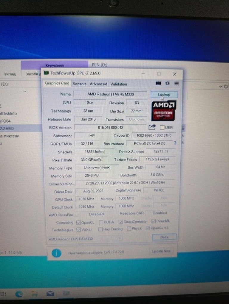Toggle the DirectCompute checkbox
This screenshot has width=229, height=304.
tap(121, 221)
